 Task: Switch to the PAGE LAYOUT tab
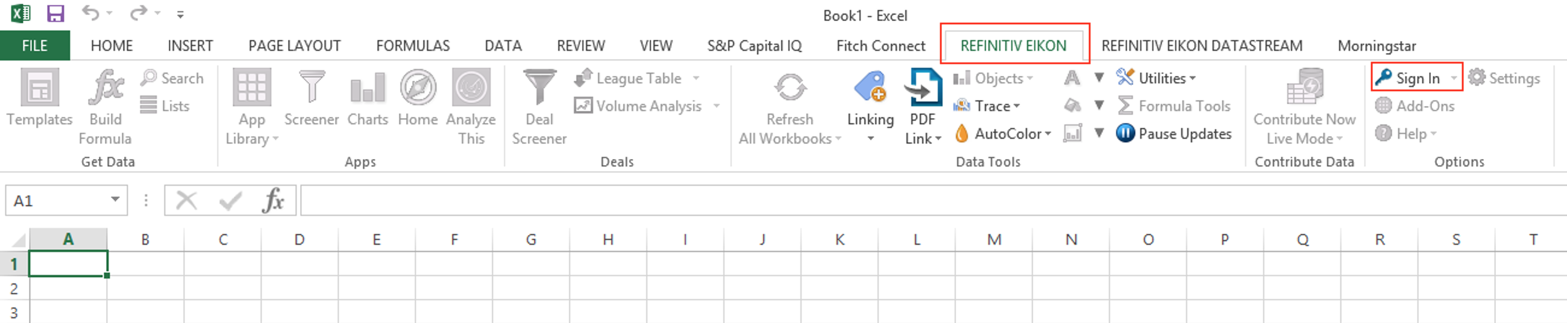coord(295,46)
